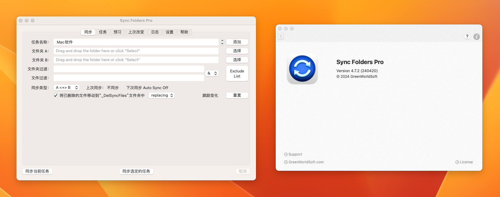The height and width of the screenshot is (197, 500).
Task: Click the Exclude List button
Action: [237, 73]
